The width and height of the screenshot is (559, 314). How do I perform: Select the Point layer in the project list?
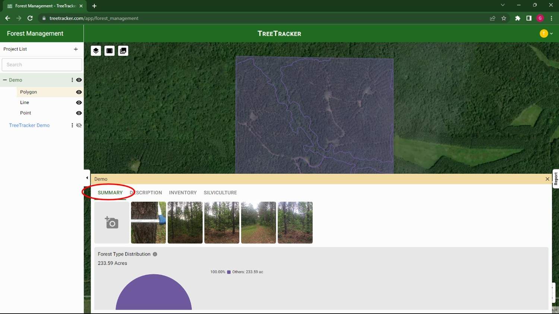[25, 113]
